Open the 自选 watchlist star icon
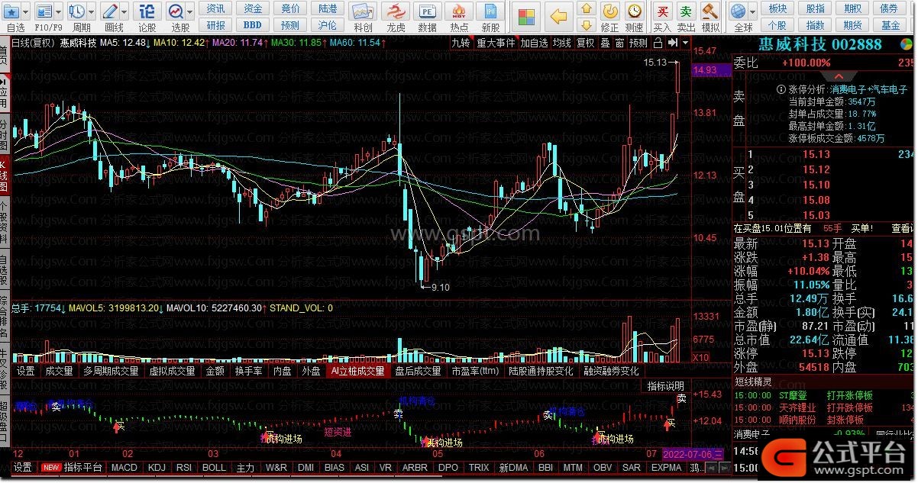 click(11, 11)
